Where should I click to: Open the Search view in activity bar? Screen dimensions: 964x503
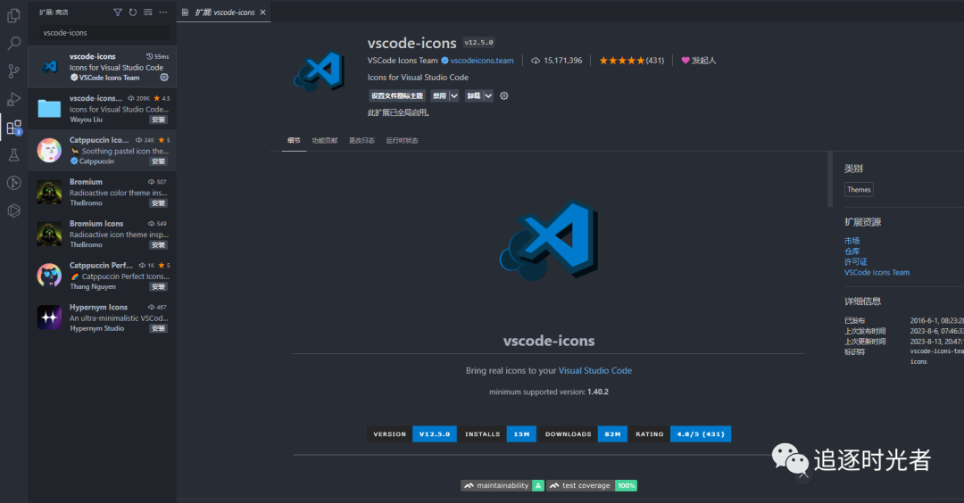pos(13,43)
